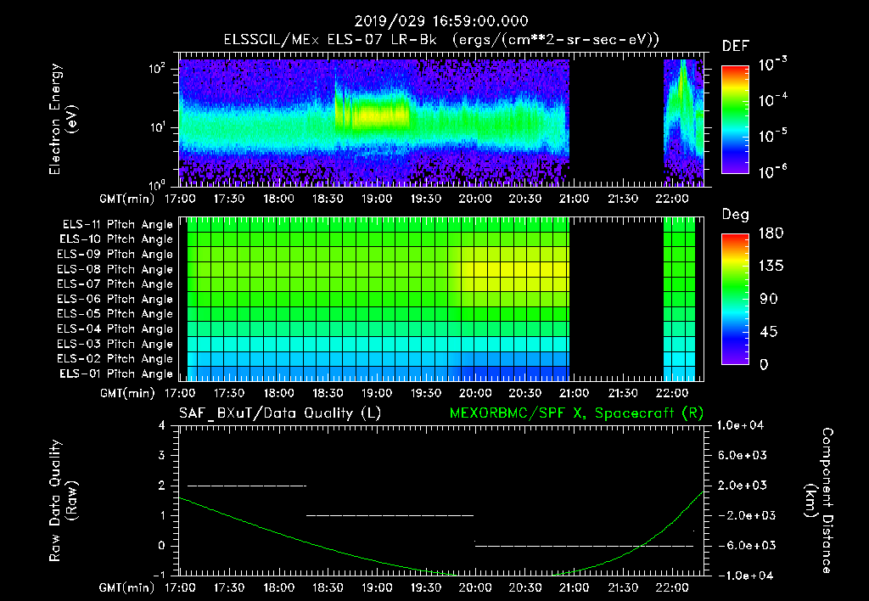Image resolution: width=869 pixels, height=601 pixels.
Task: Click the GMT(min) label under the energy spectrogram
Action: point(127,199)
